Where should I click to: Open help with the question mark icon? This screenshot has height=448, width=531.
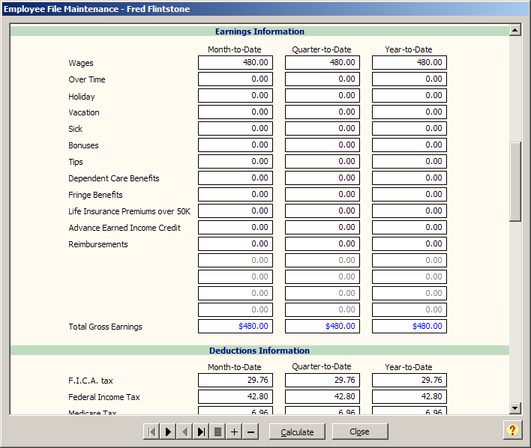click(x=512, y=430)
